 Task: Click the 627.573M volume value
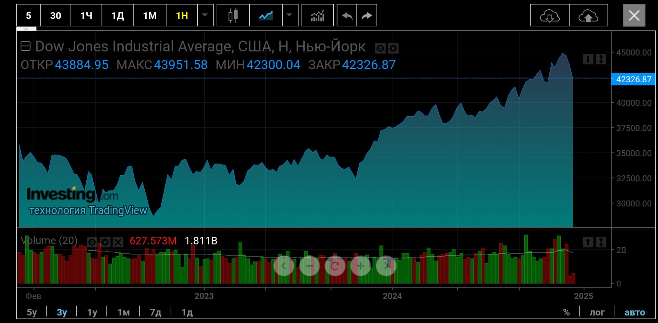pyautogui.click(x=153, y=241)
